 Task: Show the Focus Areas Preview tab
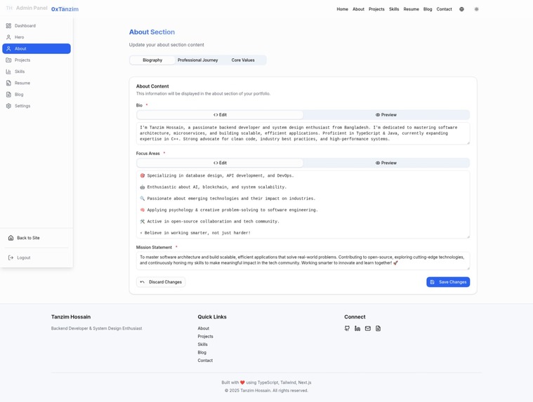pos(386,163)
